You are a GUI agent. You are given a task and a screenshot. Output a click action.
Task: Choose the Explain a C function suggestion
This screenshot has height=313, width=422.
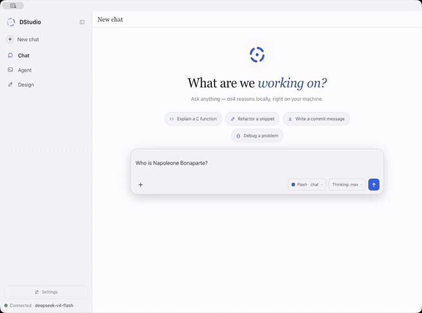click(x=193, y=119)
